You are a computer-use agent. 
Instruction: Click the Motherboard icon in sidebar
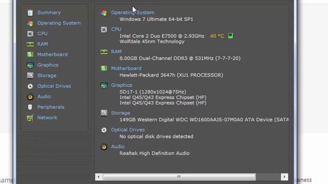click(30, 55)
